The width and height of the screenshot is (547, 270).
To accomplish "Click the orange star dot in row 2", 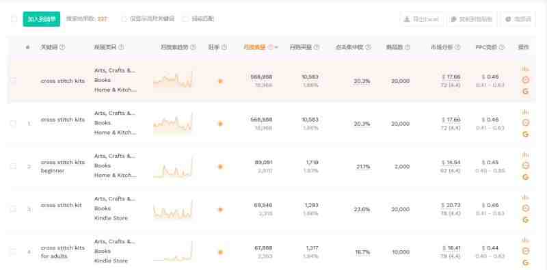I will pos(220,167).
